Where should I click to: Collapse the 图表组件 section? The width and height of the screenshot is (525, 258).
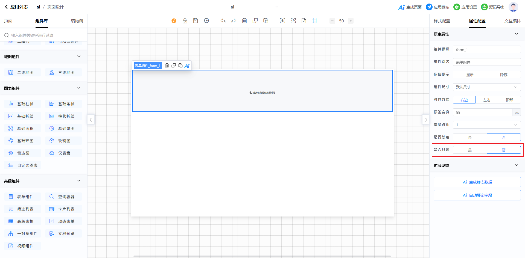pyautogui.click(x=79, y=88)
